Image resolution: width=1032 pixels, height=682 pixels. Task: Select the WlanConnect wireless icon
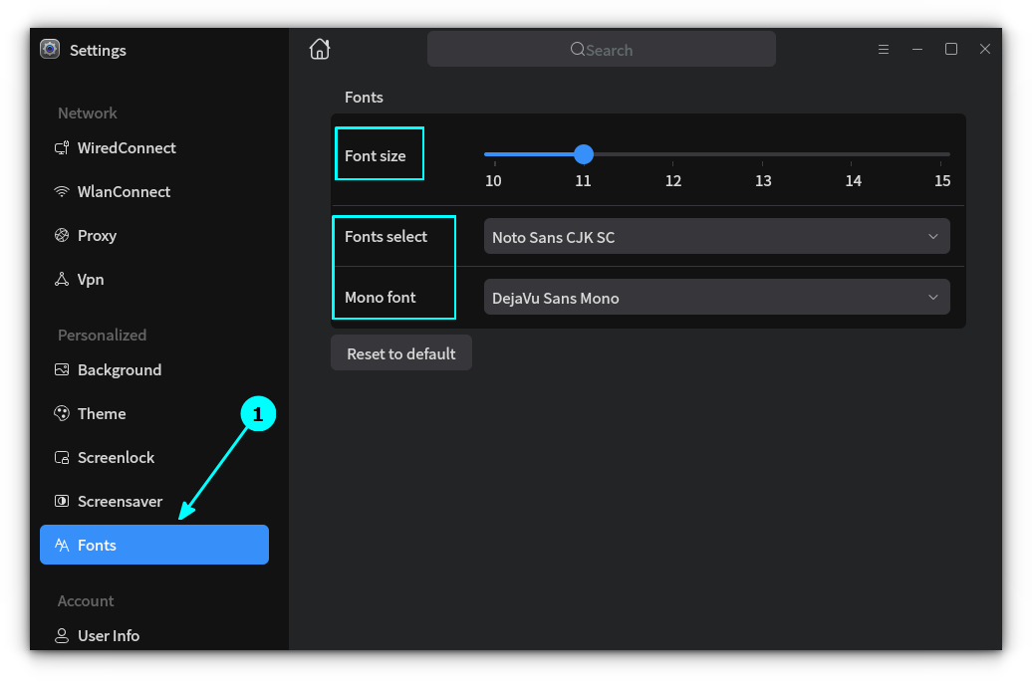(x=62, y=191)
